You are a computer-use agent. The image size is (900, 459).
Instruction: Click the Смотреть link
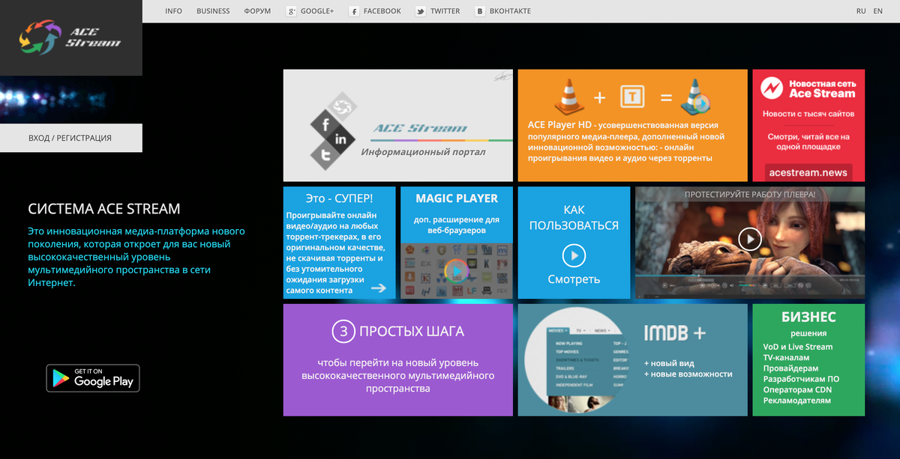574,279
